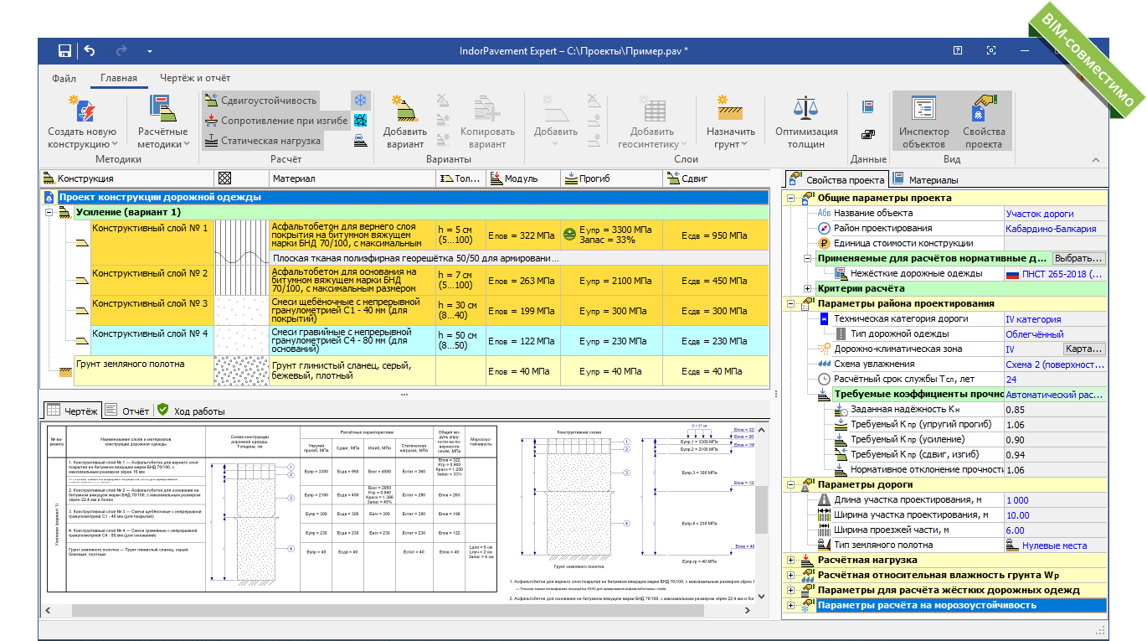The image size is (1147, 641).
Task: Switch to the Ход работы tab
Action: (x=191, y=411)
